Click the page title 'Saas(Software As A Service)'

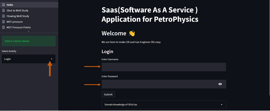(150, 10)
